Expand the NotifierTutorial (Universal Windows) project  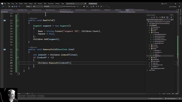148,24
